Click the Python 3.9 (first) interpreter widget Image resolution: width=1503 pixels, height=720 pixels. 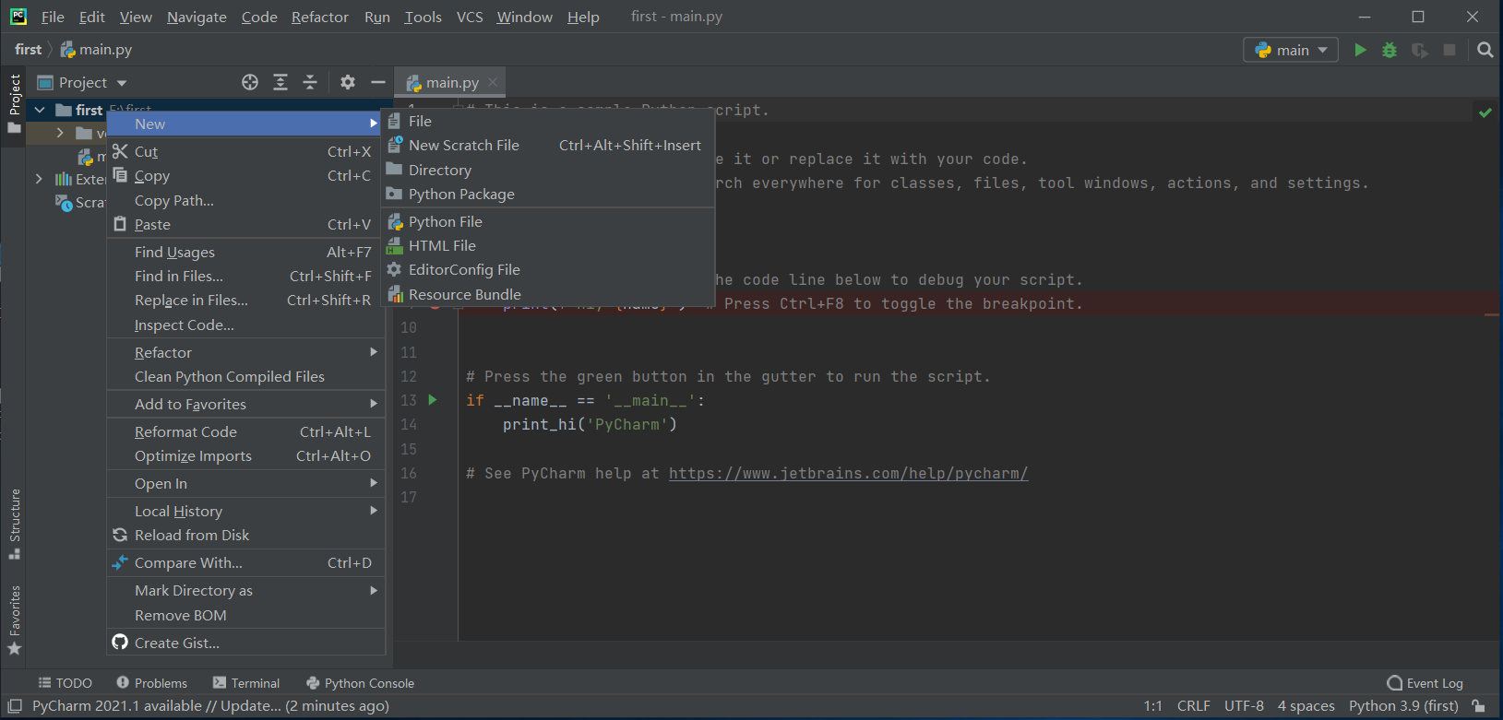[x=1403, y=706]
